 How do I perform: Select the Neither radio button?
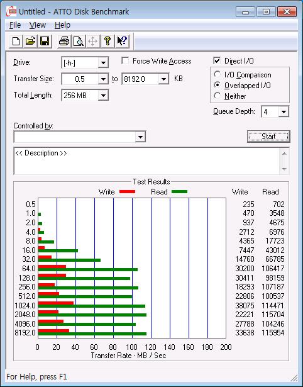[218, 96]
